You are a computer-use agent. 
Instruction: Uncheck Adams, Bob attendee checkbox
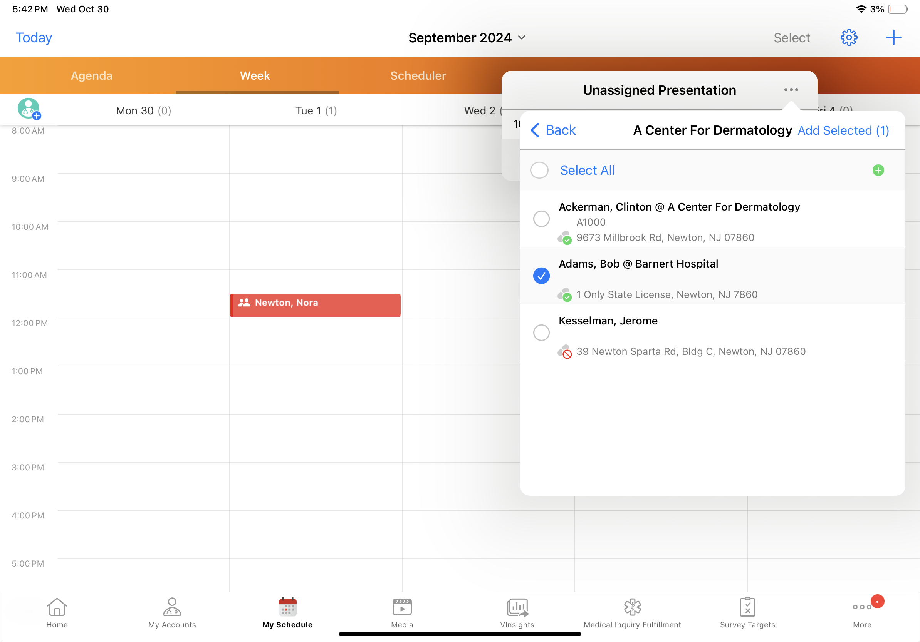541,276
